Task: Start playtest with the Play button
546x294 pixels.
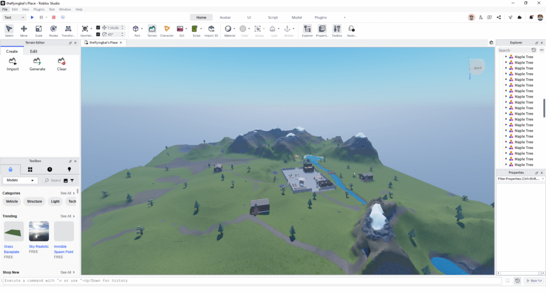Action: [x=32, y=18]
